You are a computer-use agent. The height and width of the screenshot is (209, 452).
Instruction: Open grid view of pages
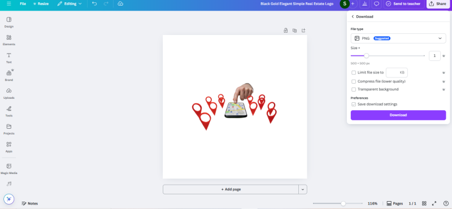[x=424, y=203]
